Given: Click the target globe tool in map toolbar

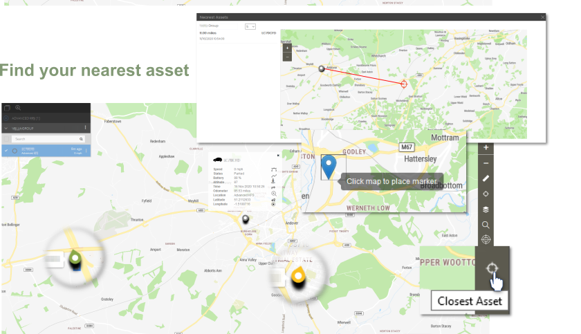Looking at the screenshot, I should pyautogui.click(x=486, y=239).
